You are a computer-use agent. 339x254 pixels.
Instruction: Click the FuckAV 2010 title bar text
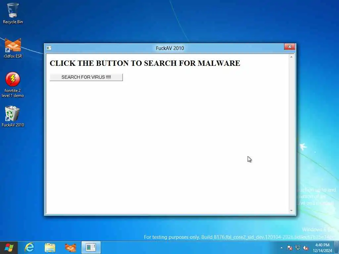tap(170, 48)
